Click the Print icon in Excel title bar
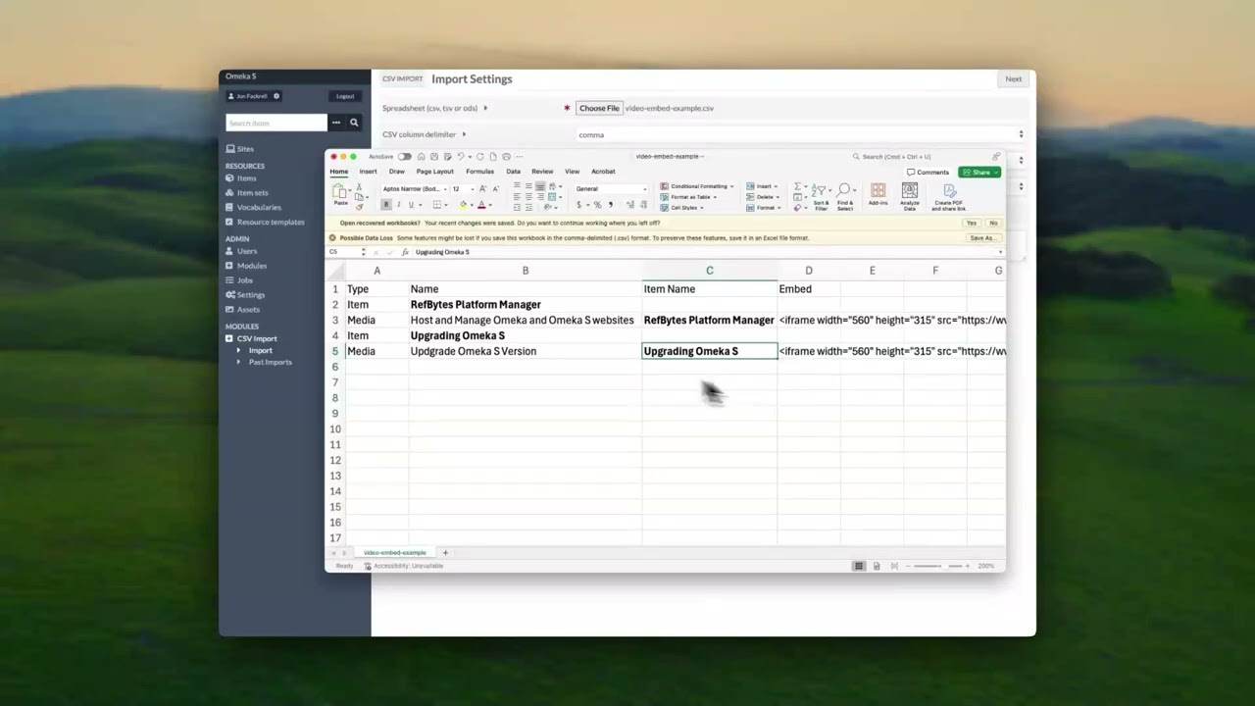 click(x=506, y=157)
